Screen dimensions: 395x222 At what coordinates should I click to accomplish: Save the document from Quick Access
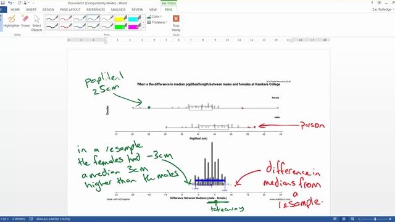[x=2, y=3]
